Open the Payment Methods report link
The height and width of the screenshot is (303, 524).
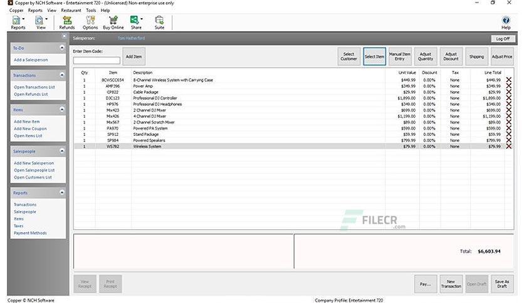tap(31, 233)
